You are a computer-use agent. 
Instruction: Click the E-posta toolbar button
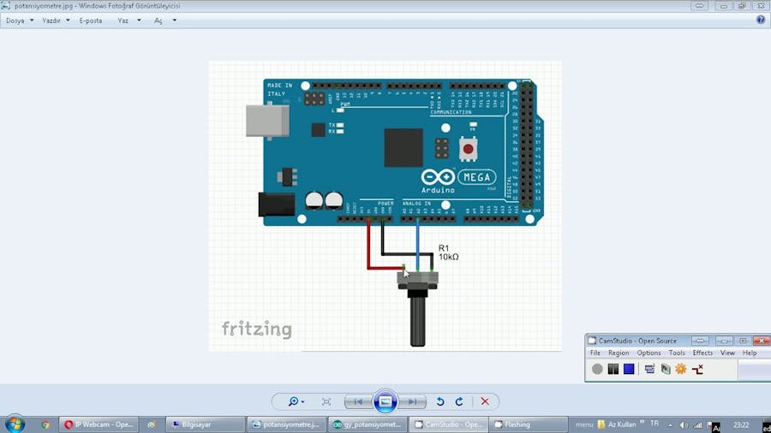click(x=91, y=21)
